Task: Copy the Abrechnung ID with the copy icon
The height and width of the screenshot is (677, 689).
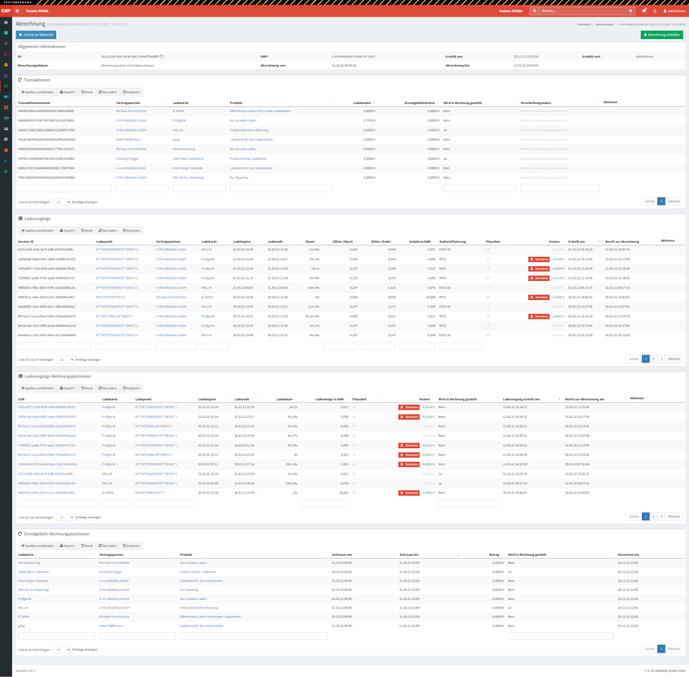Action: coord(162,56)
